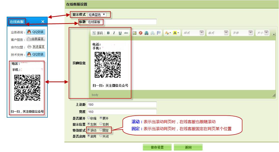Viewport: 279px width, 152px height.
Task: Open text color picker
Action: 168,33
